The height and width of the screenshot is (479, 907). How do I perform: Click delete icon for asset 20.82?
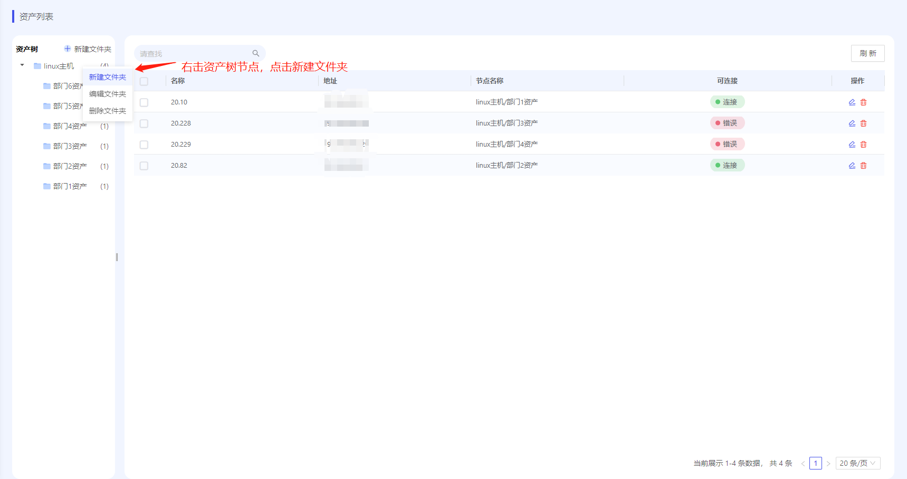point(863,166)
